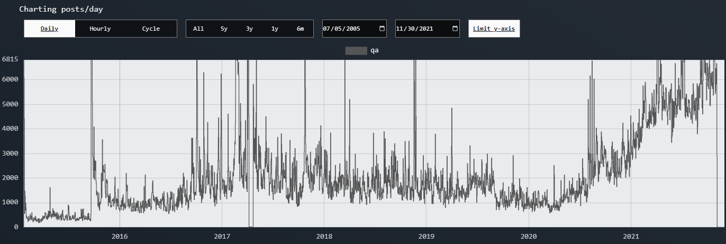Click the 2019 label on the x-axis
The width and height of the screenshot is (726, 244).
426,236
